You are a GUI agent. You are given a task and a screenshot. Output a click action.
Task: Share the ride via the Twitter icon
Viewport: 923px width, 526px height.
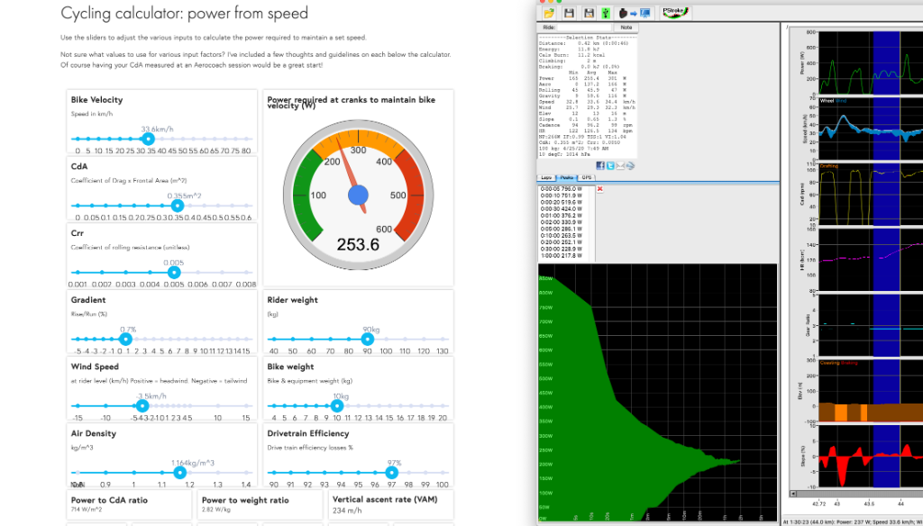[x=610, y=166]
